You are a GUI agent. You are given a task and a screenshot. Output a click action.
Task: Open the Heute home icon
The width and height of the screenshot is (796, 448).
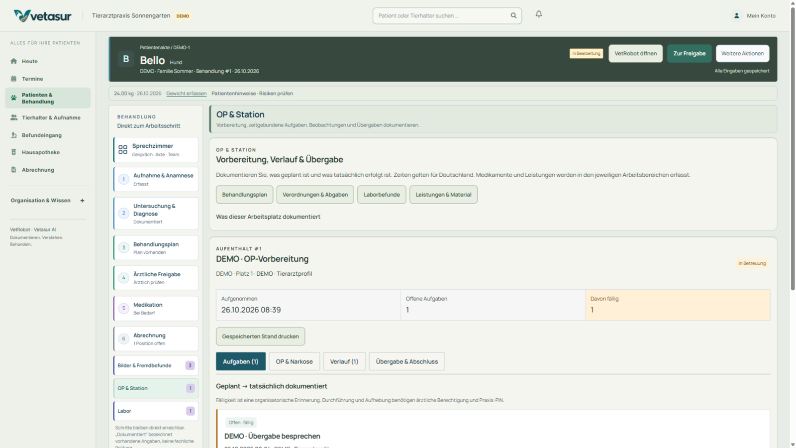(14, 61)
